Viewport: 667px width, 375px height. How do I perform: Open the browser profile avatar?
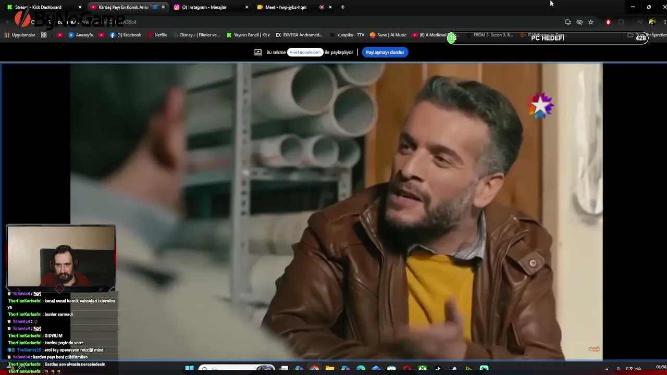pyautogui.click(x=652, y=22)
